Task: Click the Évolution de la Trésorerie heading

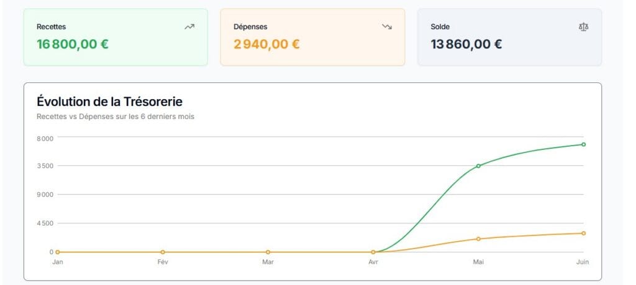Action: point(109,102)
